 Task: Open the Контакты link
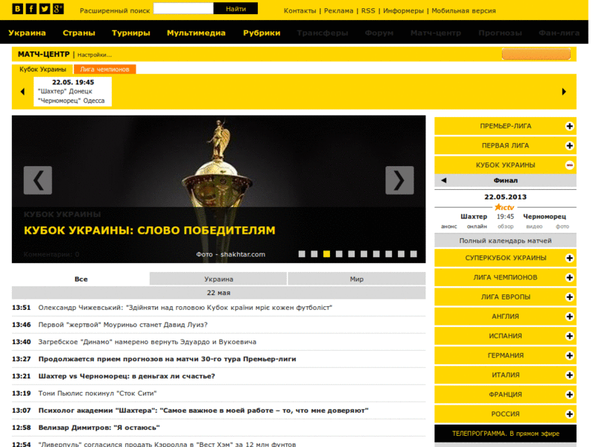(x=300, y=10)
